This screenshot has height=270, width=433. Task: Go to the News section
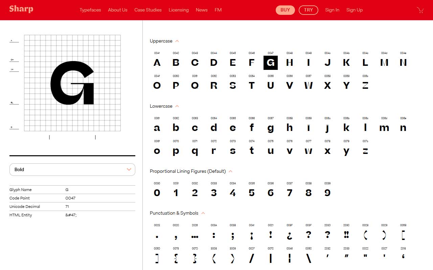point(202,10)
